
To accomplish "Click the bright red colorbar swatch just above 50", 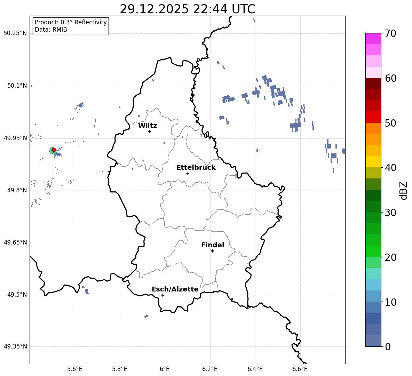I will click(x=373, y=117).
